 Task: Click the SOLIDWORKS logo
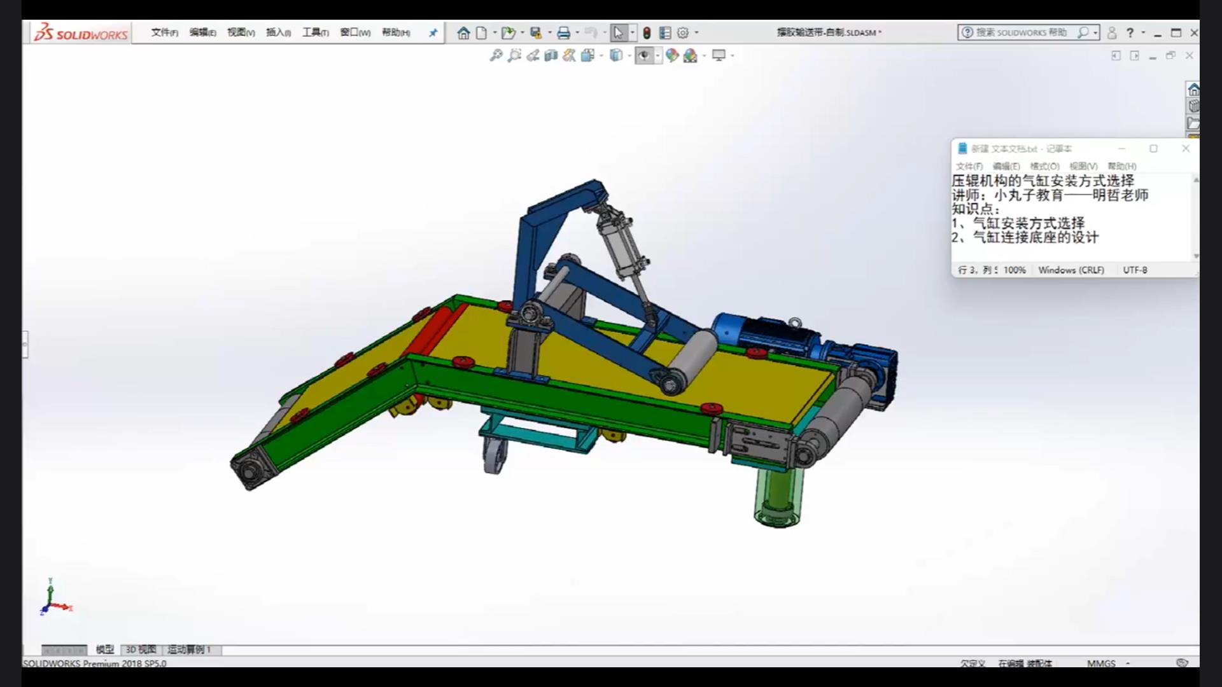[x=81, y=32]
